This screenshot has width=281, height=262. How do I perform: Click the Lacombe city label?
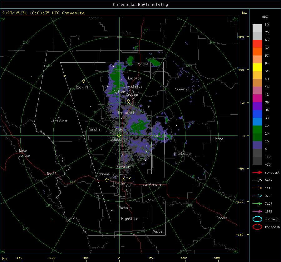[x=135, y=78]
